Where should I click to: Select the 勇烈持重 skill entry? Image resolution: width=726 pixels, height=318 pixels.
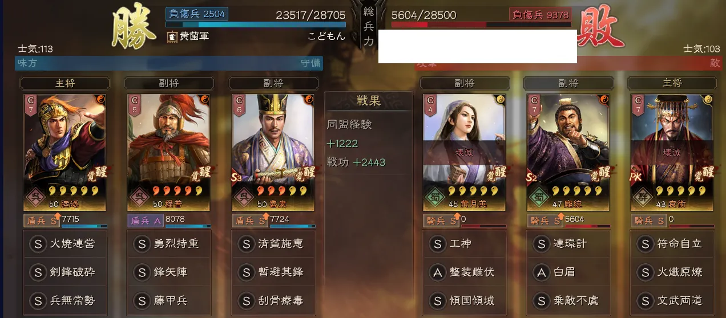click(169, 244)
